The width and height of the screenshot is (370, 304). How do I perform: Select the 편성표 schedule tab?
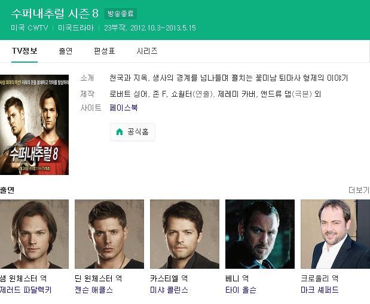pos(104,51)
